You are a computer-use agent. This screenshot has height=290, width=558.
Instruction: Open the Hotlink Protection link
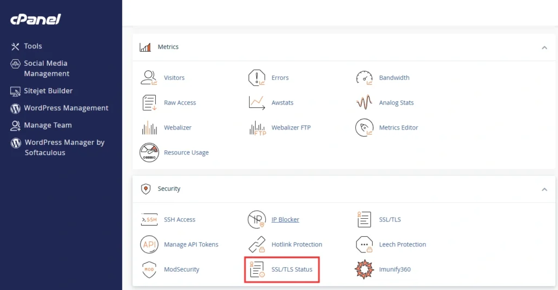(297, 244)
